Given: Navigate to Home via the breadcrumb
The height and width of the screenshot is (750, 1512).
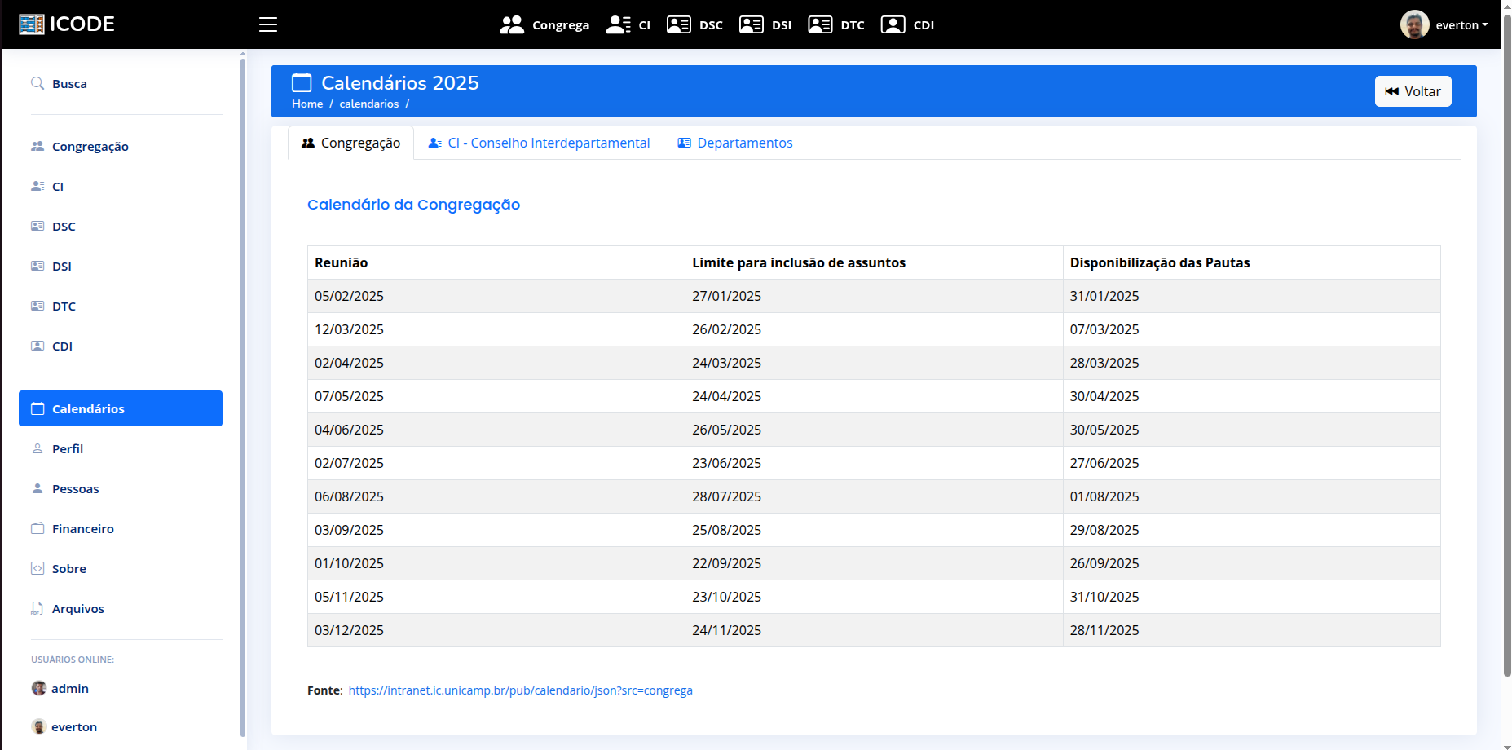Looking at the screenshot, I should (x=307, y=104).
